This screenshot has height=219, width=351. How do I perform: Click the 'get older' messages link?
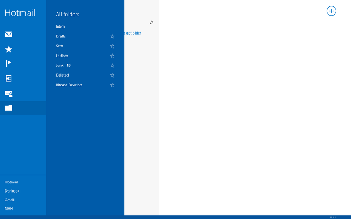[133, 33]
